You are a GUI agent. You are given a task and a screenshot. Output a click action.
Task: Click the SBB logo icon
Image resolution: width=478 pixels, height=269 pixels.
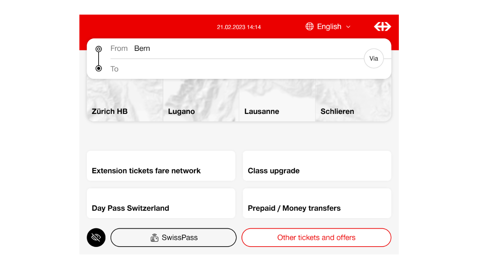point(382,27)
